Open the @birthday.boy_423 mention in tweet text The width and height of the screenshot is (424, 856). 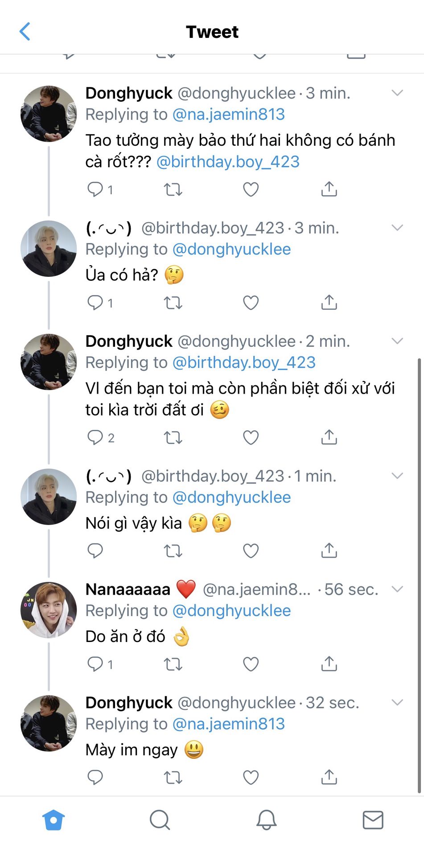(x=228, y=162)
